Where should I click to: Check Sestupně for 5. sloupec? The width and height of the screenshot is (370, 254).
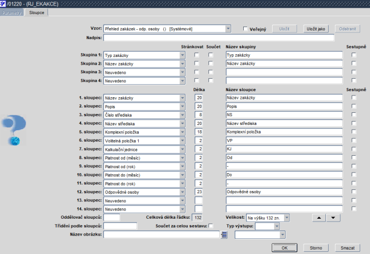coord(354,131)
